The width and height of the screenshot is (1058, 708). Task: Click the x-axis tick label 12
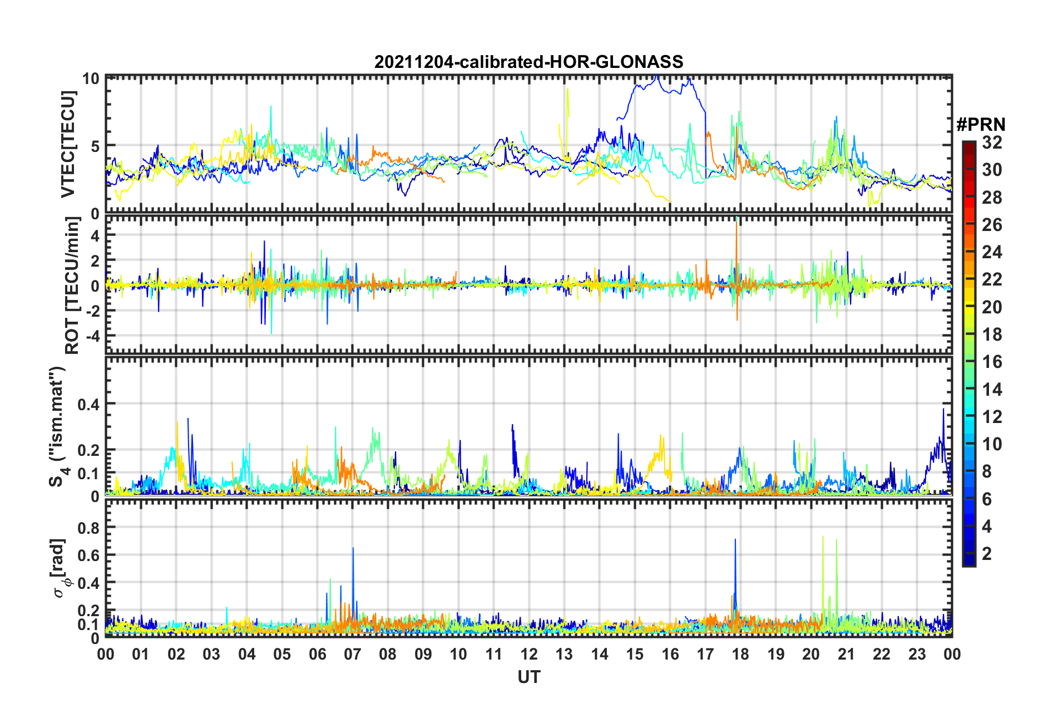[529, 654]
